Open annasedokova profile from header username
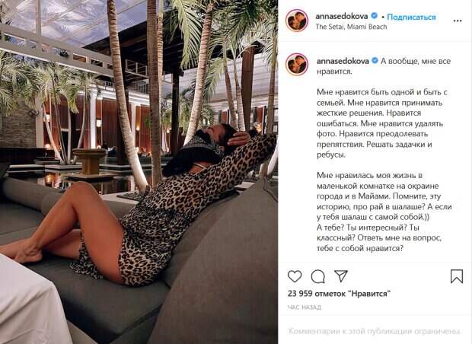 (x=342, y=16)
